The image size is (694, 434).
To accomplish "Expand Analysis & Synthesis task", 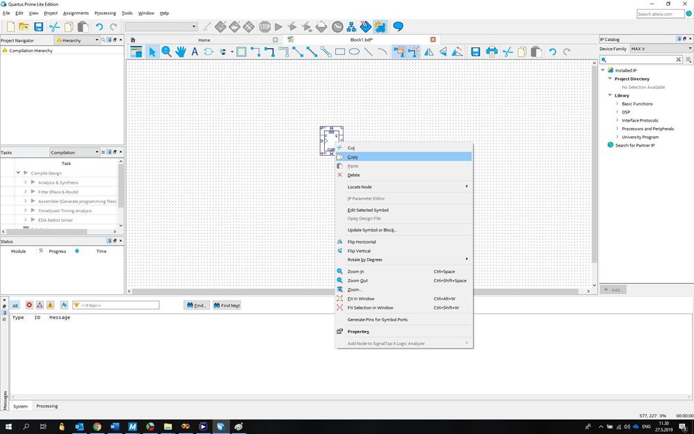I will tap(25, 182).
